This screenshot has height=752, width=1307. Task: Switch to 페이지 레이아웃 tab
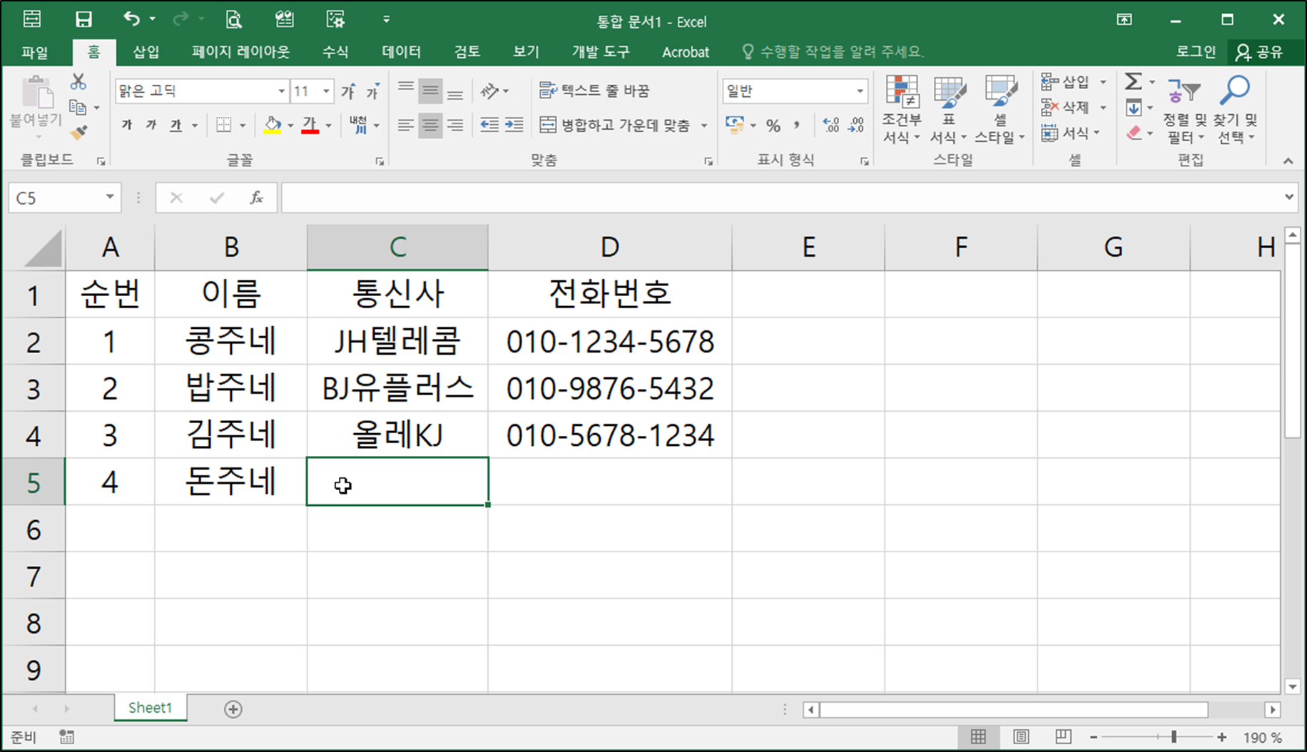click(240, 52)
